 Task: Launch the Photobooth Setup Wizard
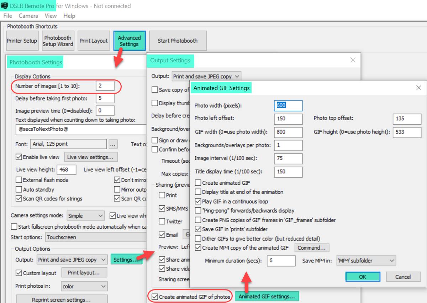click(58, 41)
